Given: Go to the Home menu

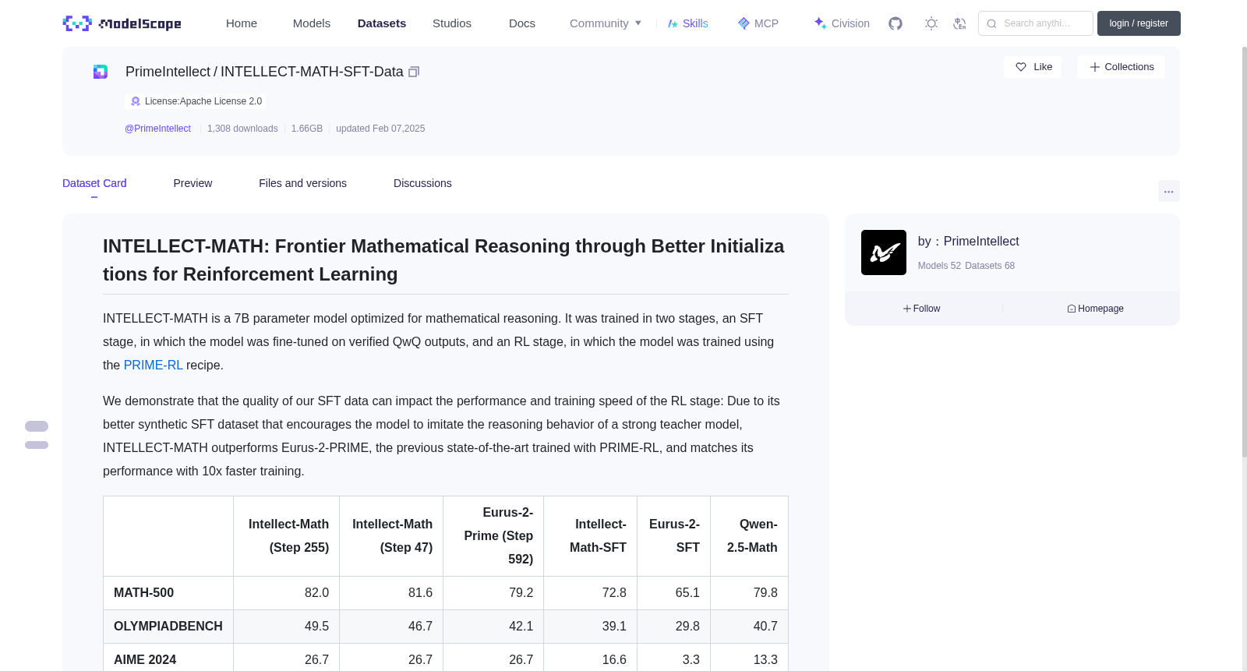Looking at the screenshot, I should point(242,23).
